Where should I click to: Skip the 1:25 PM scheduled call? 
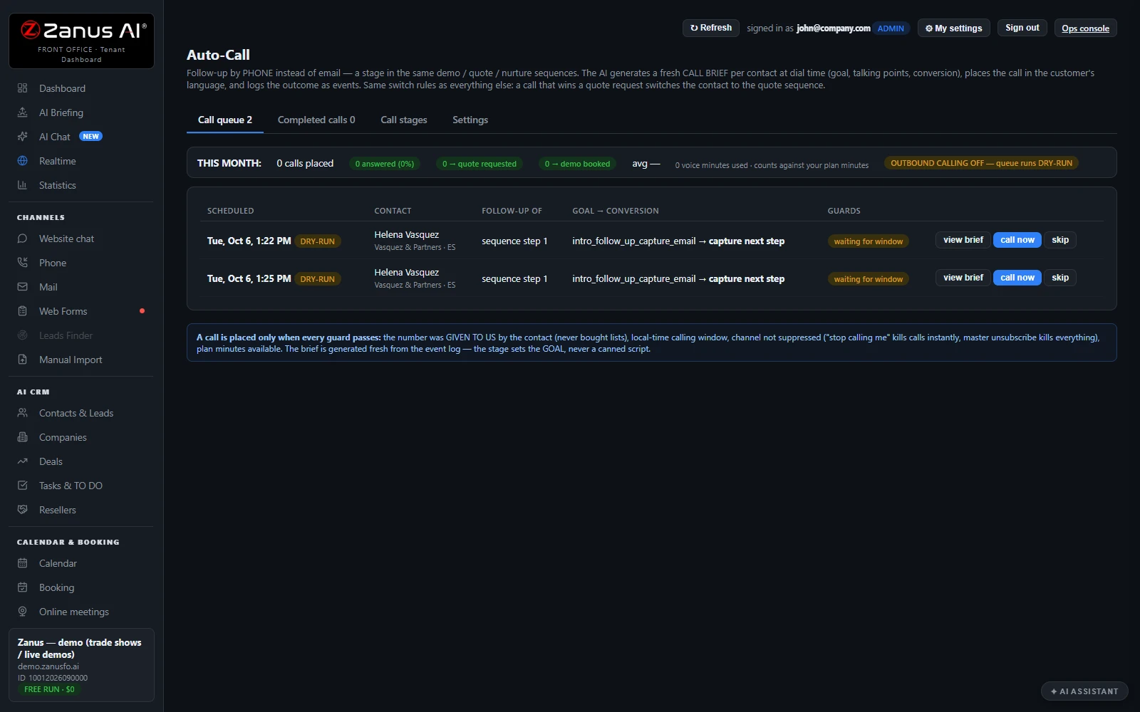(1060, 278)
